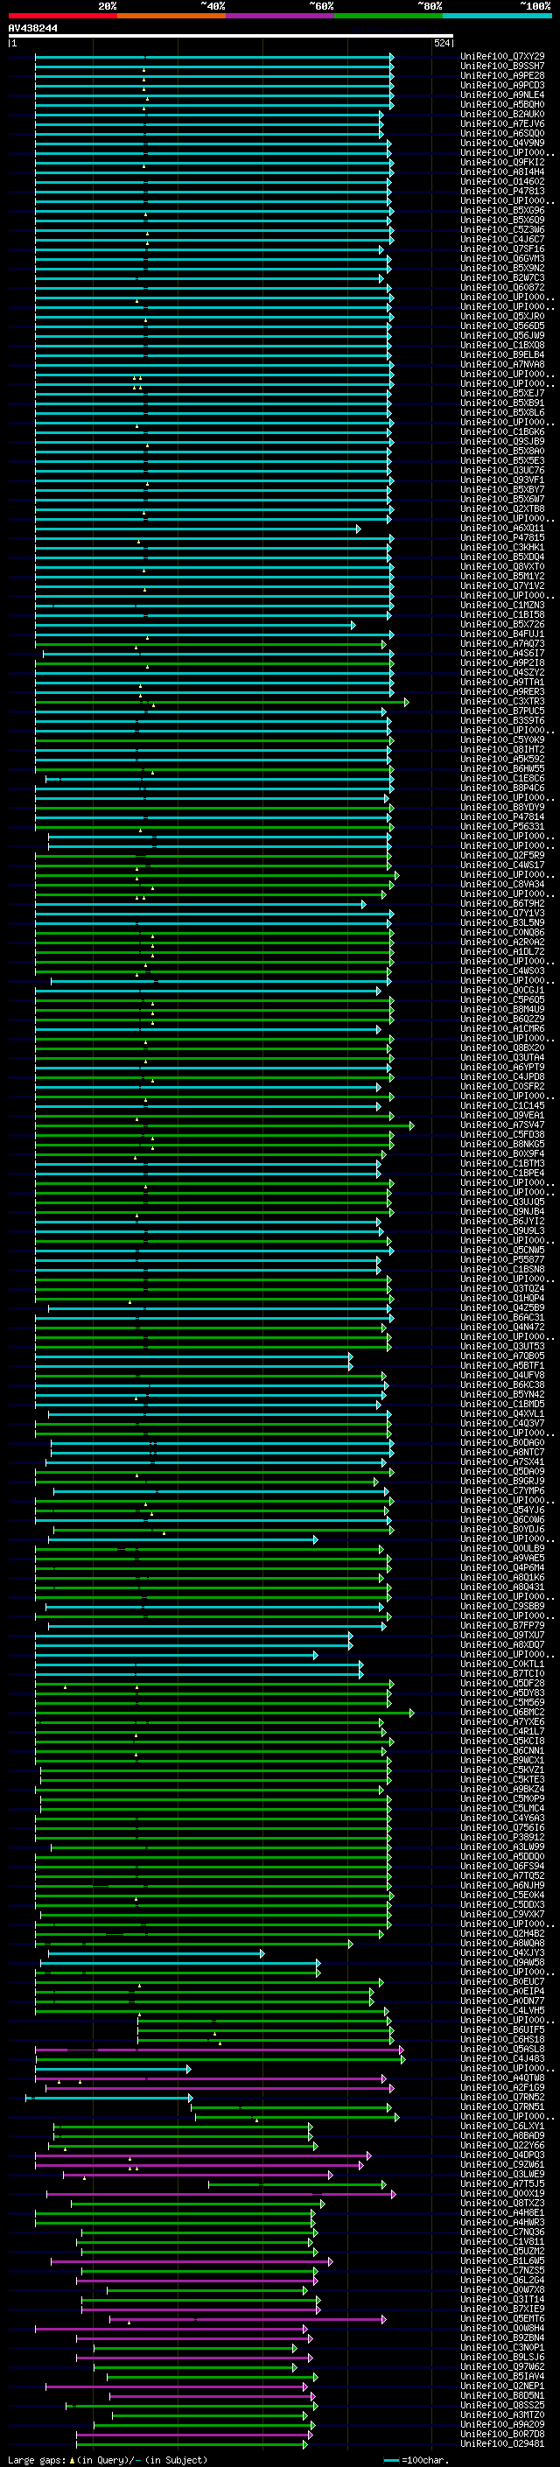Screen dimensions: 560x2467
Task: Click hit label UniRef100_A1DL72
Action: pyautogui.click(x=502, y=951)
